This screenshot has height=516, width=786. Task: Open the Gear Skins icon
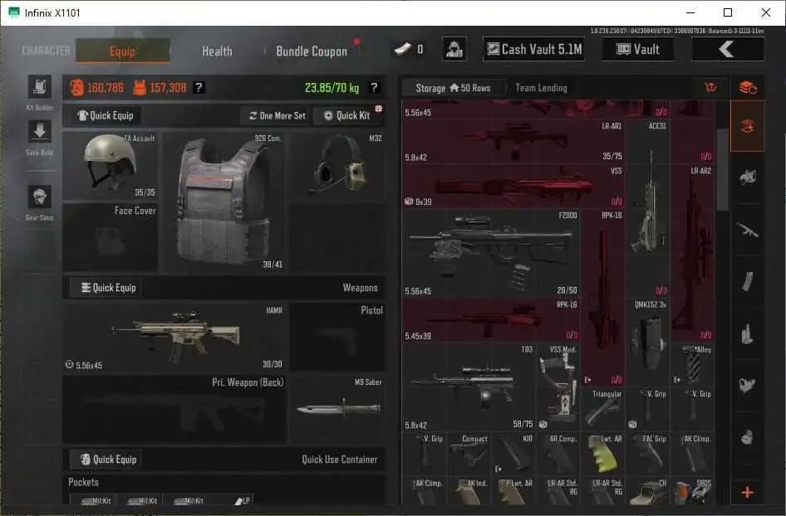40,197
